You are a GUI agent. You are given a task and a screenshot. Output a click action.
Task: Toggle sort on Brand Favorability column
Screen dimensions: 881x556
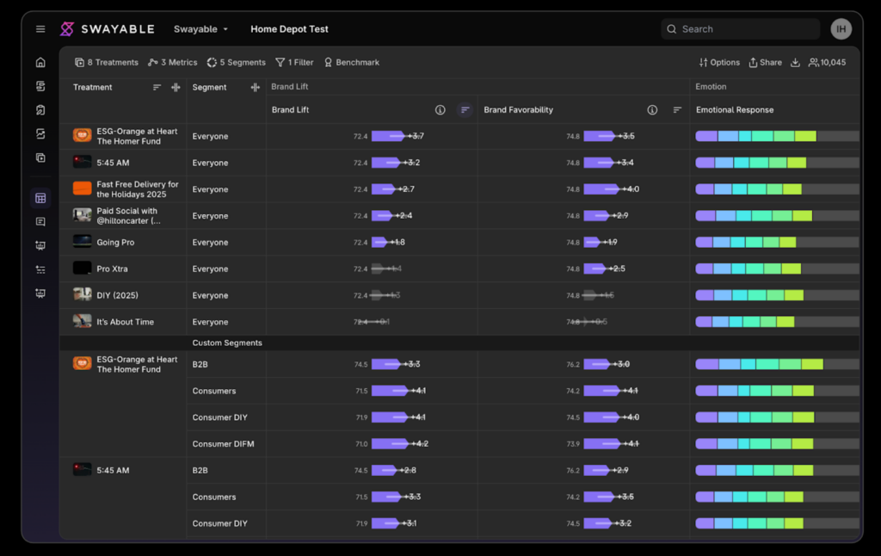(x=677, y=109)
